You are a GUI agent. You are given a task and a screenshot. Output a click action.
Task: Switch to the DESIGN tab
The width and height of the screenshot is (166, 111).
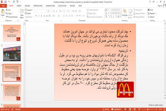pos(27,6)
